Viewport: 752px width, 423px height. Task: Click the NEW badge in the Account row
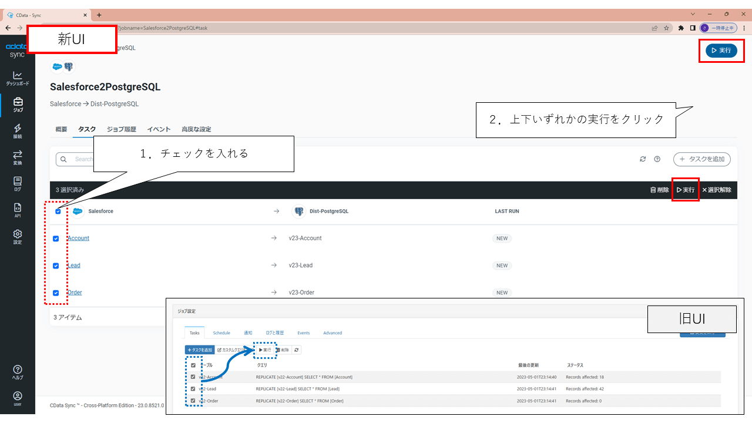pyautogui.click(x=502, y=239)
